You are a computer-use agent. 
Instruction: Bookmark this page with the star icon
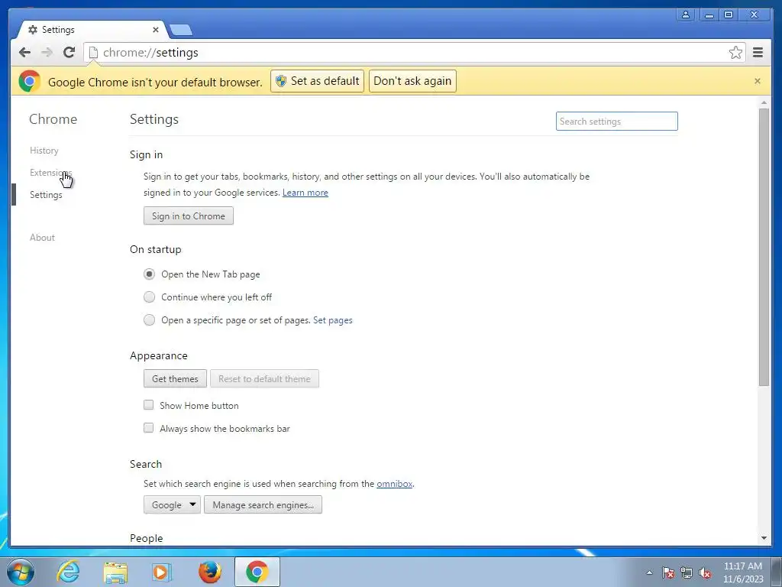[735, 53]
